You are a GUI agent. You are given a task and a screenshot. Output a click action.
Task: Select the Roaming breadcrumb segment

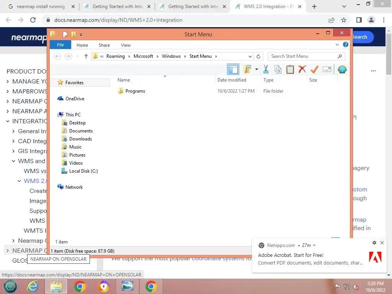(116, 56)
